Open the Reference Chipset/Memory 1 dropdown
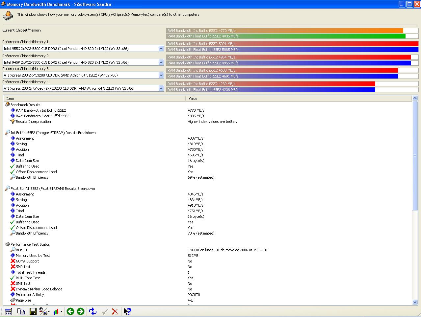421x317 pixels. (161, 49)
